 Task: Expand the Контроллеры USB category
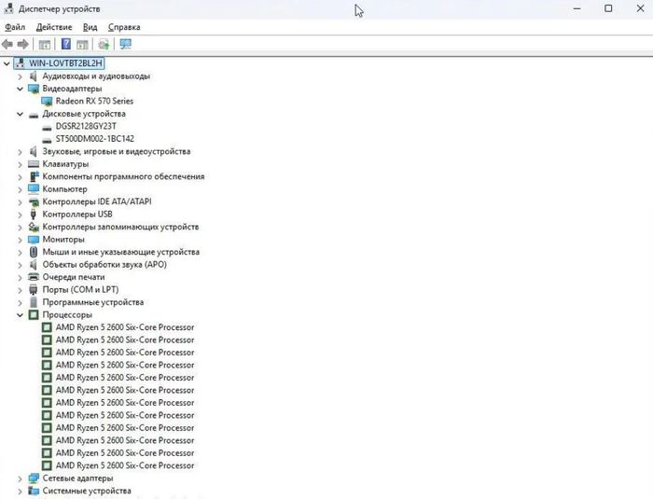coord(20,215)
